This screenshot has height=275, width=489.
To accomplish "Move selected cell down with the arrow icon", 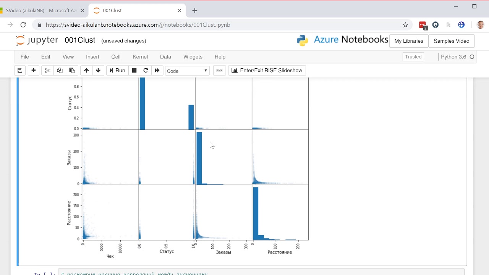I will pos(99,71).
